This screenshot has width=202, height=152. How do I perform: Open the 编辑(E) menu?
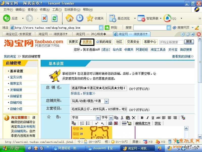coord(20,10)
